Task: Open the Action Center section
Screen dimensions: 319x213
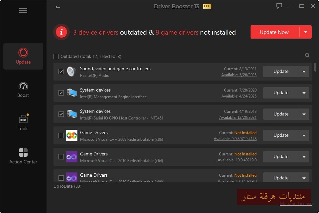Action: tap(23, 156)
